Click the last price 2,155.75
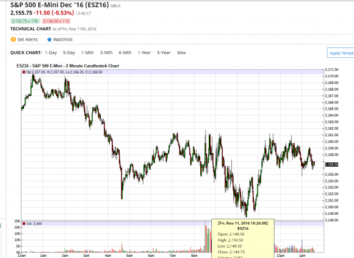The height and width of the screenshot is (258, 354). point(21,13)
